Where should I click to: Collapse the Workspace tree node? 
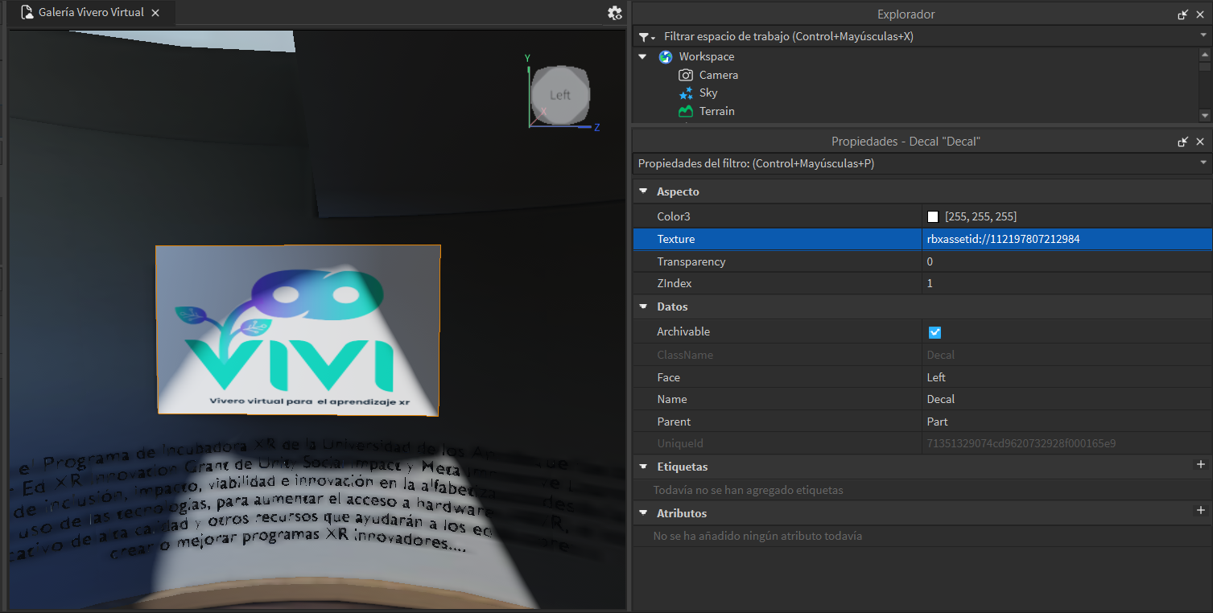coord(642,57)
